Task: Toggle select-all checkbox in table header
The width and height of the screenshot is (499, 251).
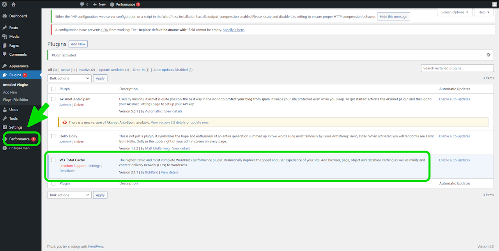Action: coord(53,89)
